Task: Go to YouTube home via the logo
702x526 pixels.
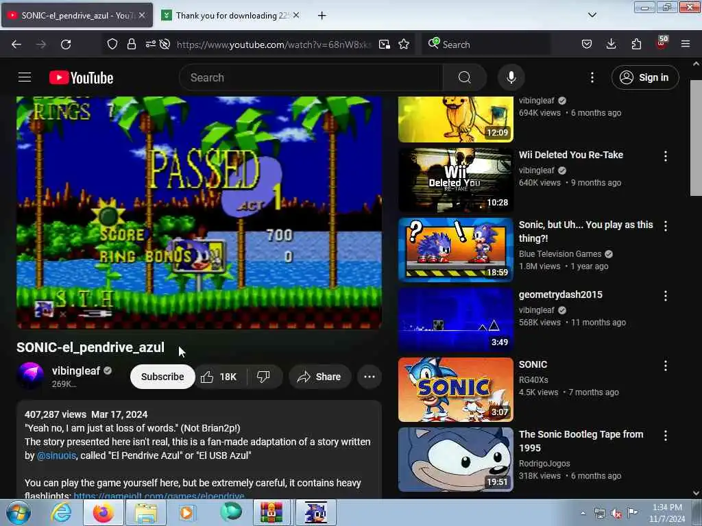Action: [81, 77]
